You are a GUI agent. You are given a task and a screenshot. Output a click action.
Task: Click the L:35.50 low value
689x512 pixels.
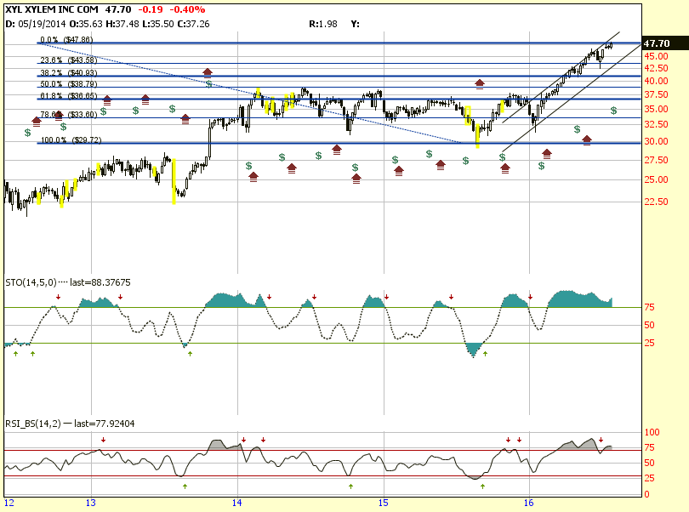click(158, 24)
